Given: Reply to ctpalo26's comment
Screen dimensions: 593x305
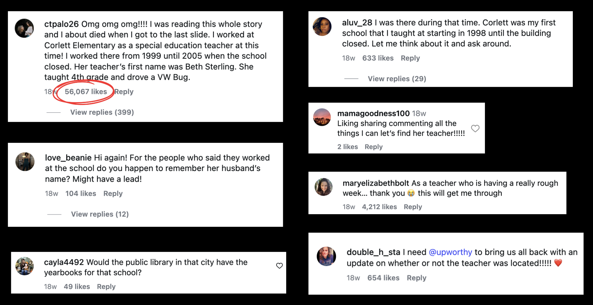Looking at the screenshot, I should pyautogui.click(x=124, y=92).
